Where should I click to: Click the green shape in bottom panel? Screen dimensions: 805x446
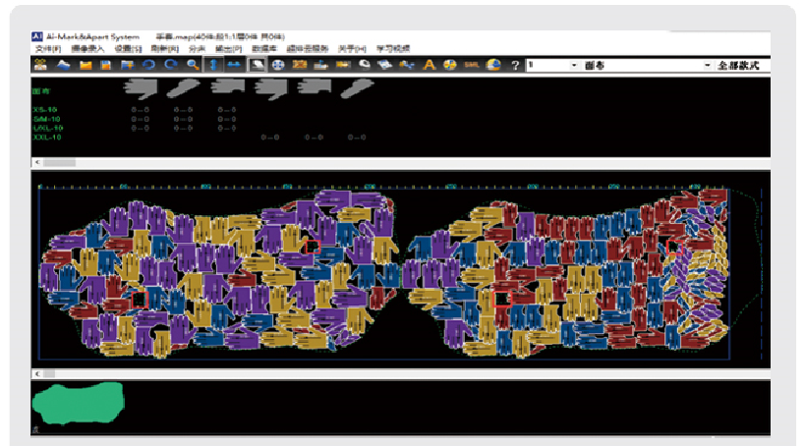pos(78,401)
